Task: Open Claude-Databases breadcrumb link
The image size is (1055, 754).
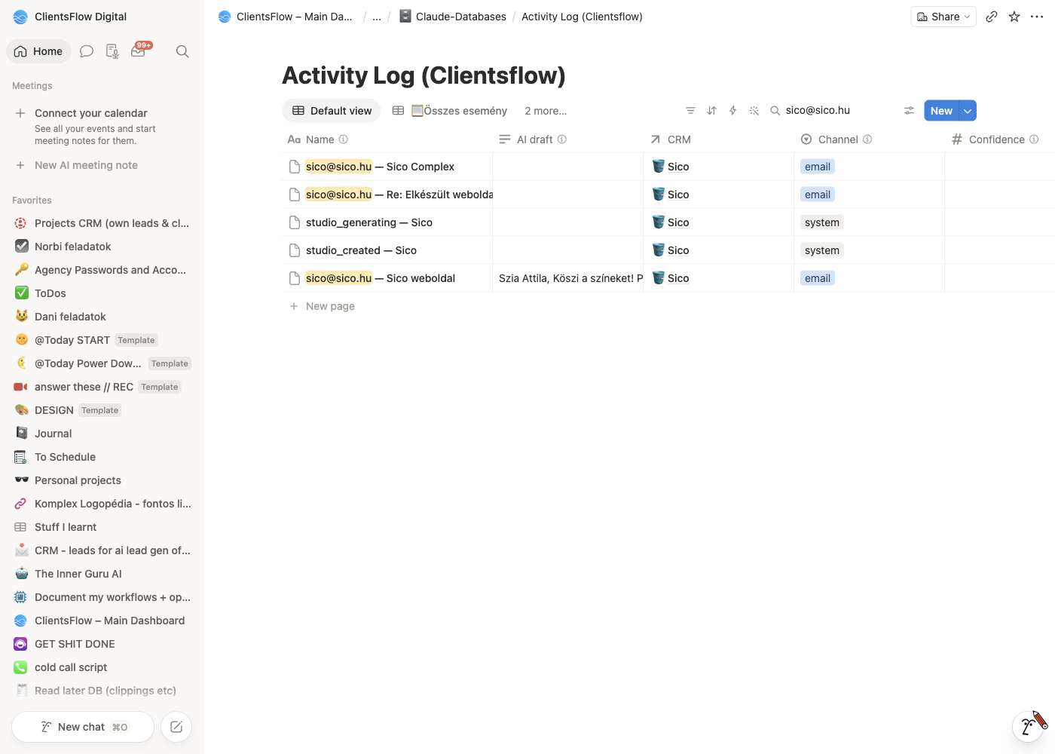Action: [452, 17]
